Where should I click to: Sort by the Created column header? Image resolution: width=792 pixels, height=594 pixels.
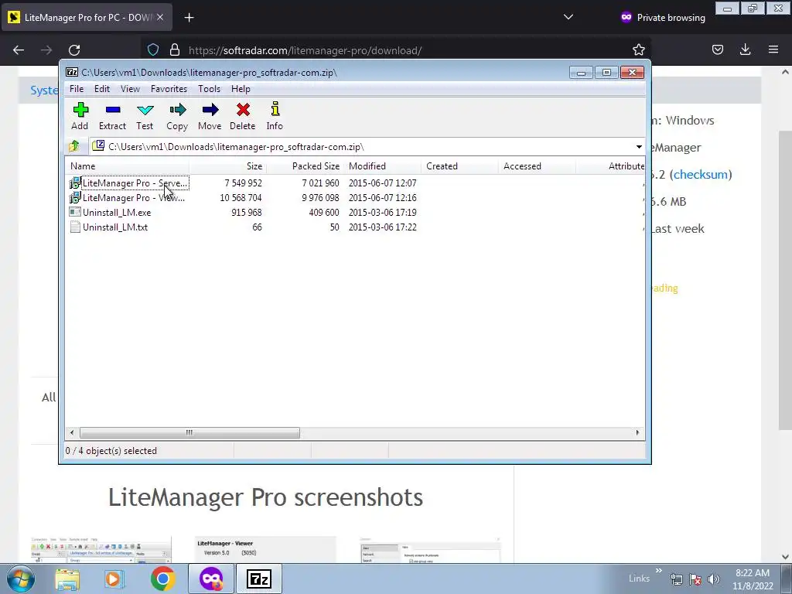tap(460, 166)
